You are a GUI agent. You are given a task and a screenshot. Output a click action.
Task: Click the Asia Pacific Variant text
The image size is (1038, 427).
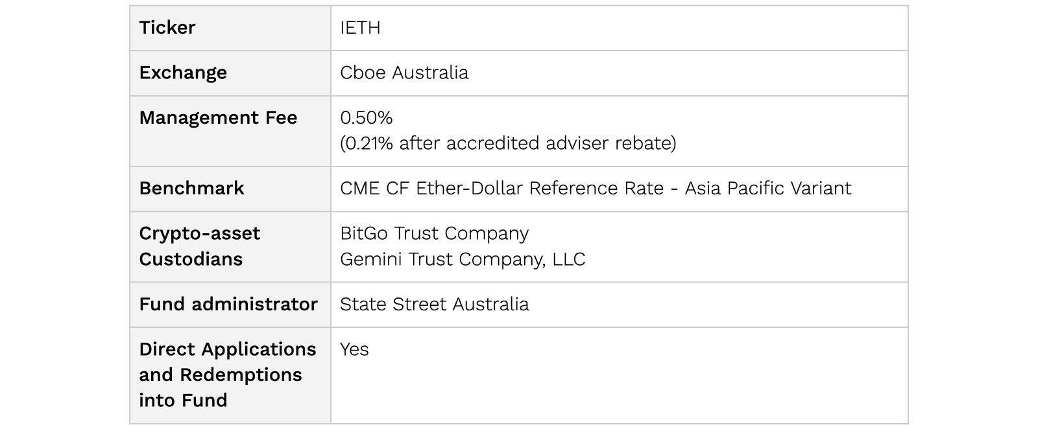(768, 189)
